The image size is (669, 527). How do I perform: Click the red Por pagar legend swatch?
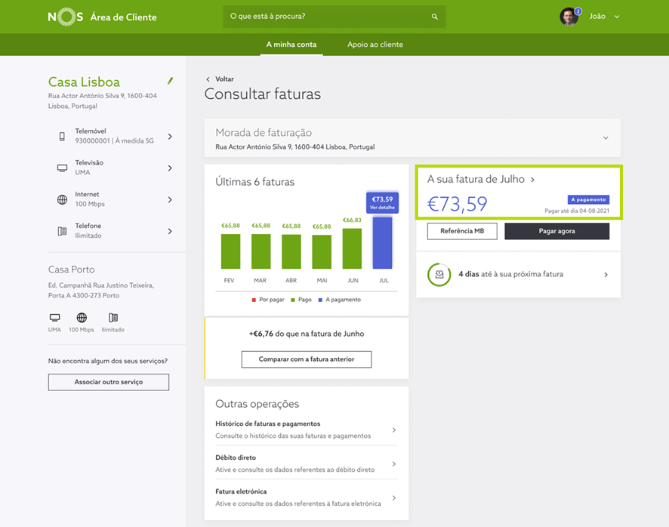click(x=254, y=300)
